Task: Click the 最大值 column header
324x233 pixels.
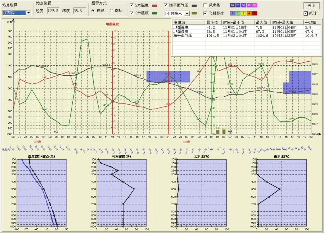Action: [262, 22]
